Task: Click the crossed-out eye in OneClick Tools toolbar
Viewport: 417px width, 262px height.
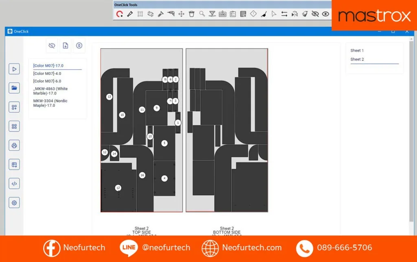Action: [315, 14]
